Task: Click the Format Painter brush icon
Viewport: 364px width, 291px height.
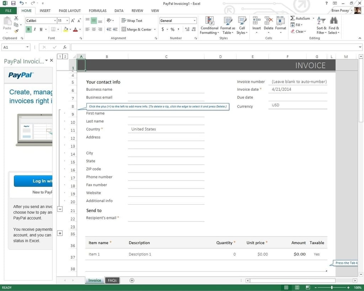Action: coord(16,31)
